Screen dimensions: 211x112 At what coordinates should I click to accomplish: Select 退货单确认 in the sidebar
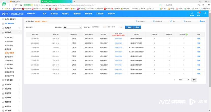click(x=9, y=38)
